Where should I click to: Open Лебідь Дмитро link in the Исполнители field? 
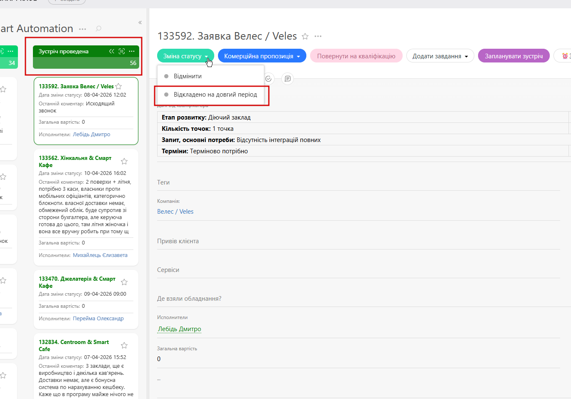pos(180,329)
